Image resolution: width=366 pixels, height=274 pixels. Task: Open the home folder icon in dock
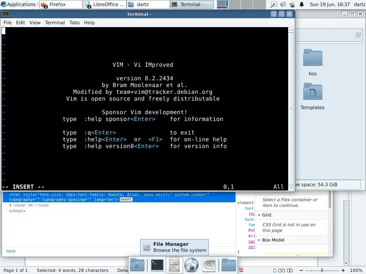(228, 265)
